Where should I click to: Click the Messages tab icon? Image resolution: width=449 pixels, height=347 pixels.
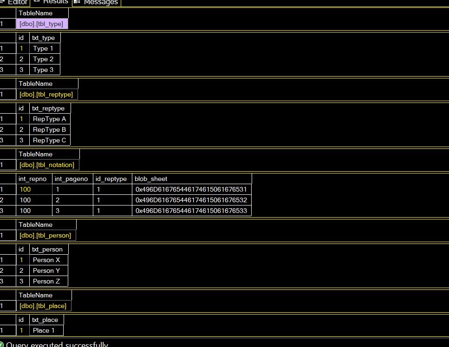click(x=77, y=2)
